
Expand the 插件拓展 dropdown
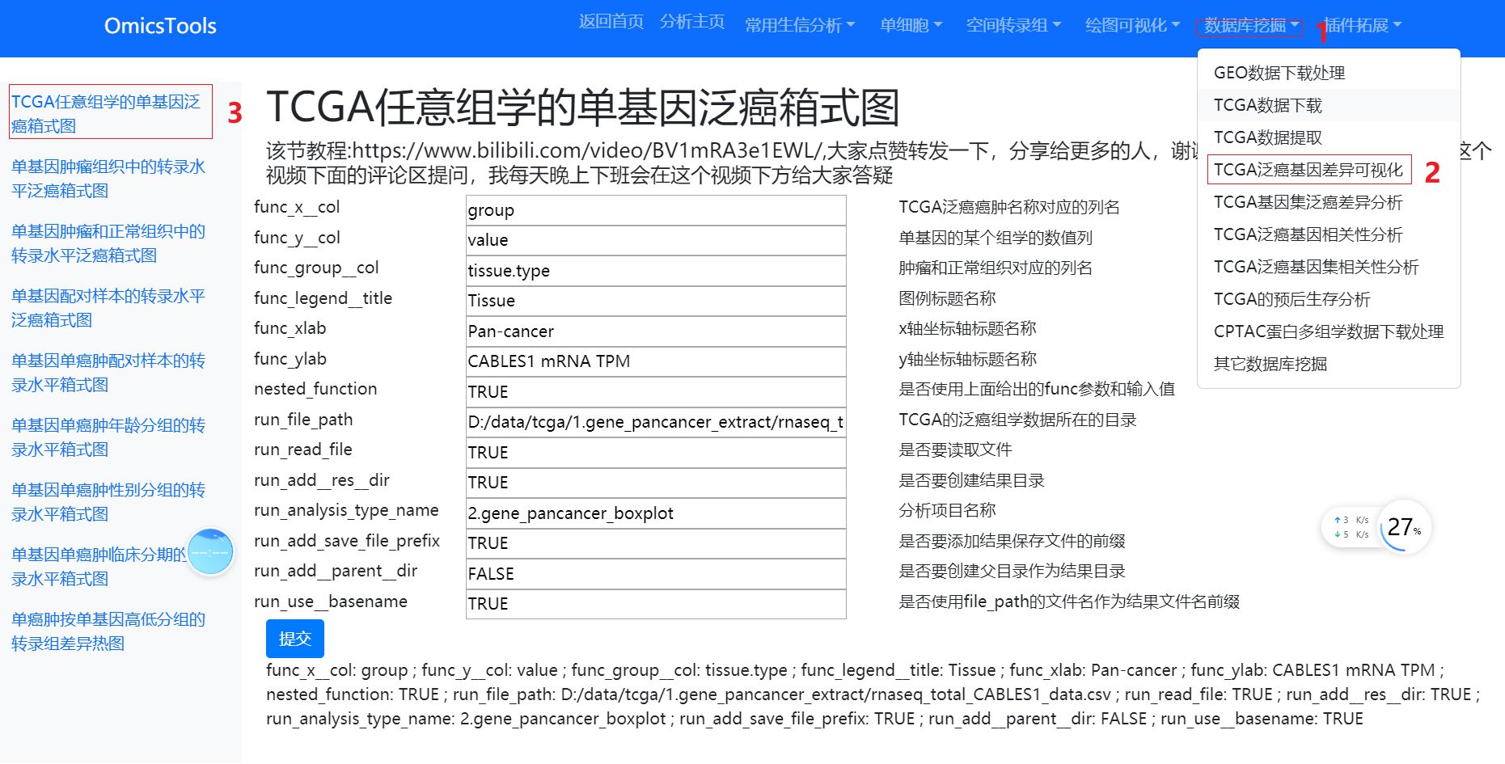pyautogui.click(x=1362, y=24)
